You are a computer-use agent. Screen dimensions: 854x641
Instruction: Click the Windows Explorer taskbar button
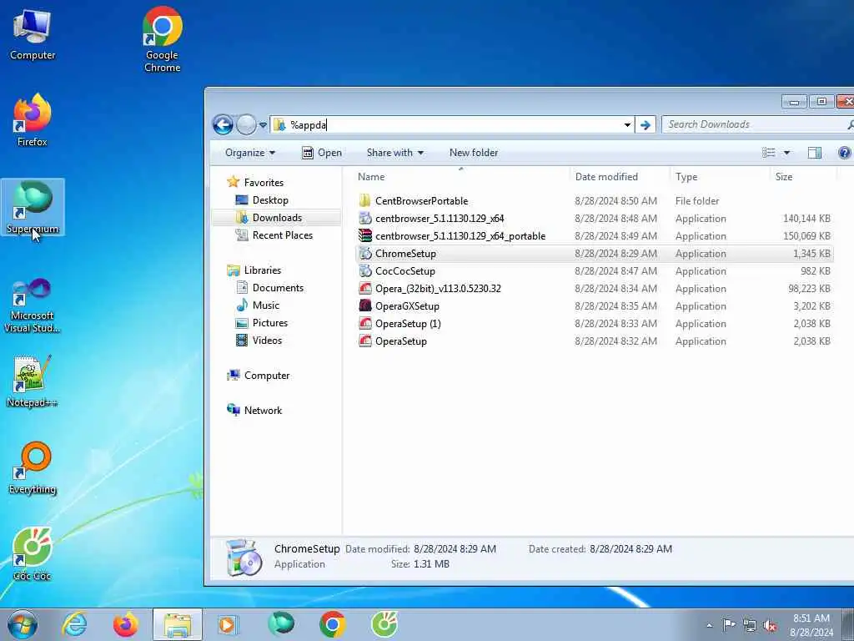pyautogui.click(x=178, y=624)
